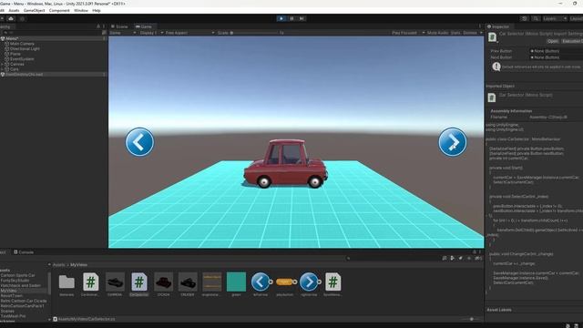Open the GameObject menu
The image size is (583, 328).
(x=34, y=10)
